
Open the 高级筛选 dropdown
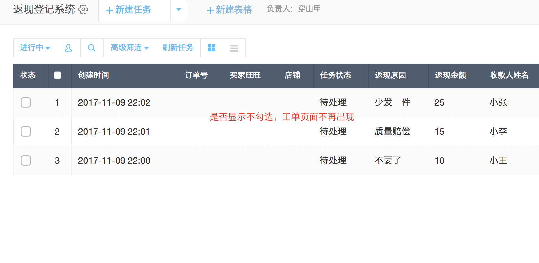(x=129, y=48)
